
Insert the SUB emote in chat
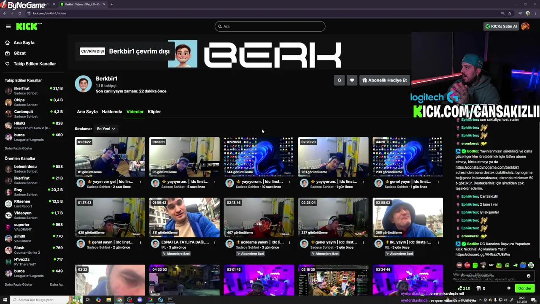(459, 265)
